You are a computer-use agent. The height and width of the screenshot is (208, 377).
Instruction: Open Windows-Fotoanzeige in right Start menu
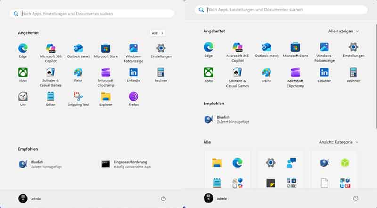click(x=324, y=52)
